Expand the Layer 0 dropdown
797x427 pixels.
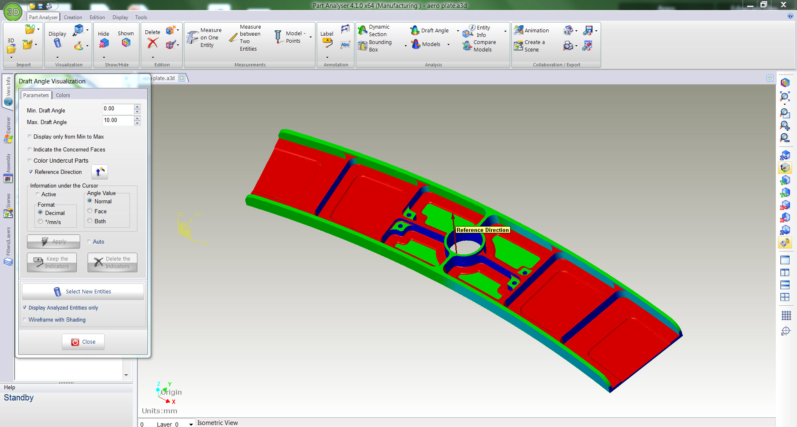tap(191, 424)
